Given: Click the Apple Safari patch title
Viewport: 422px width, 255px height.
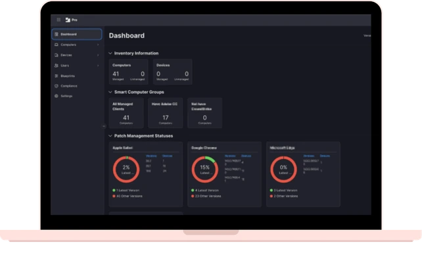Looking at the screenshot, I should tap(122, 148).
